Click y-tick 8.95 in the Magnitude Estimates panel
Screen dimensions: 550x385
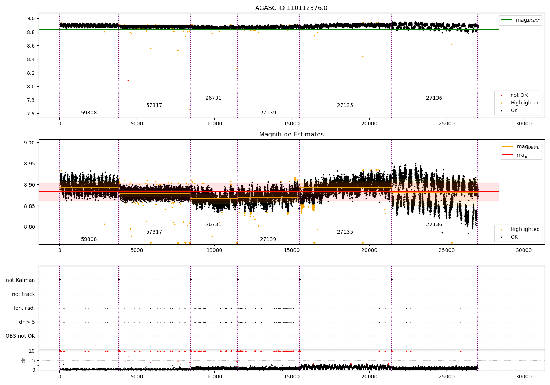coord(29,164)
